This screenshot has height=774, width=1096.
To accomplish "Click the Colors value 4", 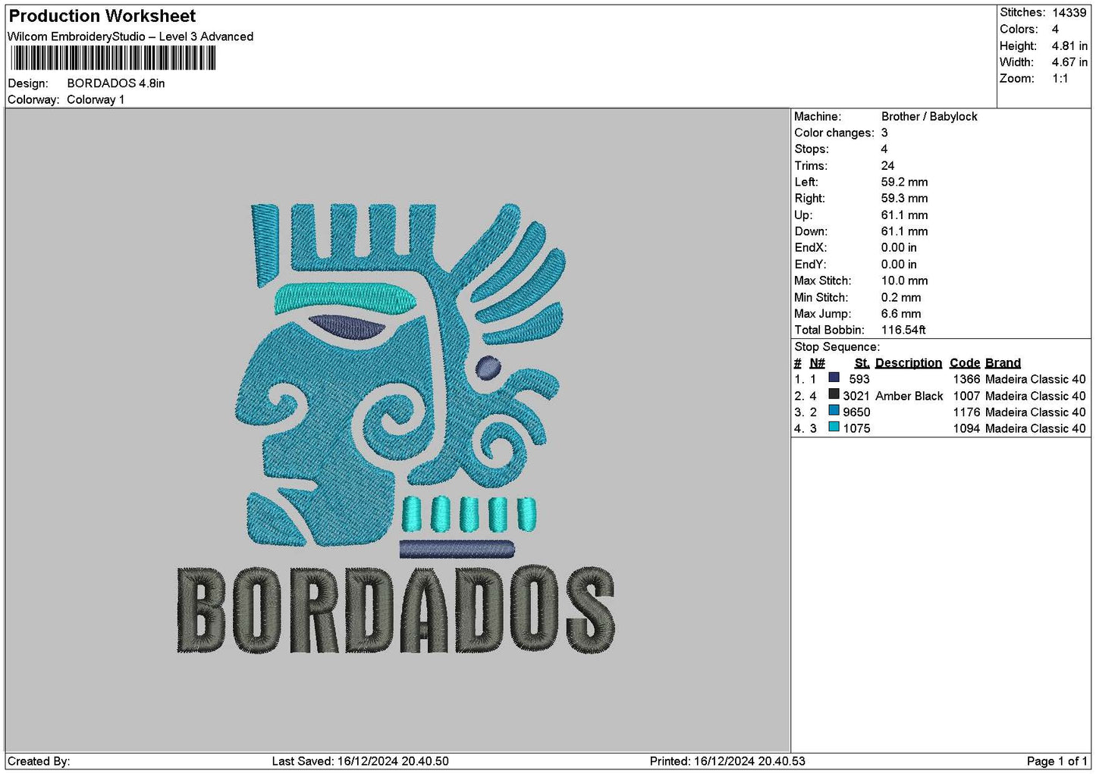I will (x=1055, y=30).
